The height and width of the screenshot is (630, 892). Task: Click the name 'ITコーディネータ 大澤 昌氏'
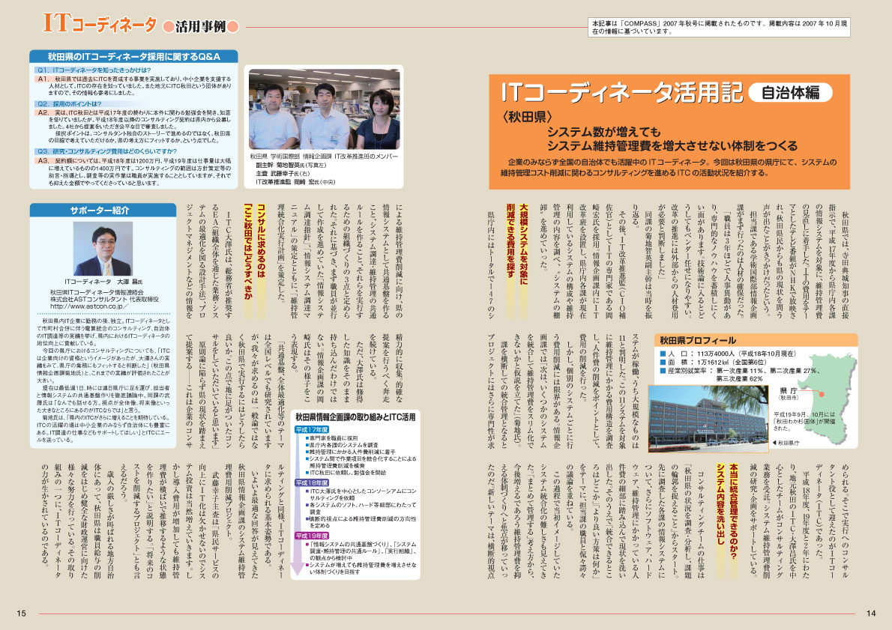point(103,282)
